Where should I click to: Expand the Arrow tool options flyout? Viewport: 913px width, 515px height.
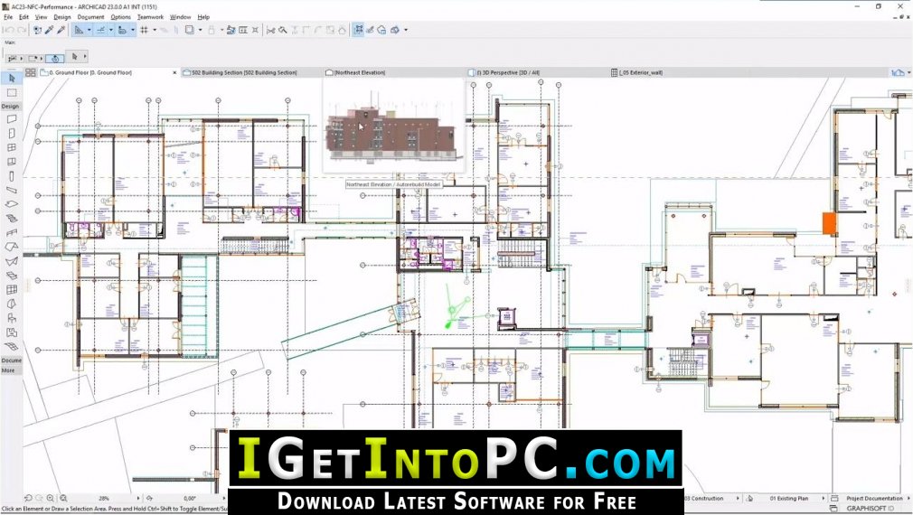click(x=85, y=57)
